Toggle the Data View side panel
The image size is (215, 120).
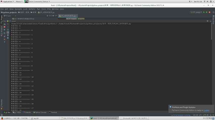tap(213, 20)
